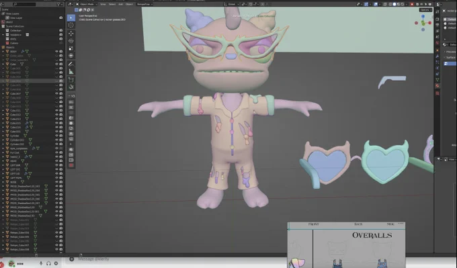
Task: Deafen audio with the Discord headphones icon
Action: [x=48, y=263]
